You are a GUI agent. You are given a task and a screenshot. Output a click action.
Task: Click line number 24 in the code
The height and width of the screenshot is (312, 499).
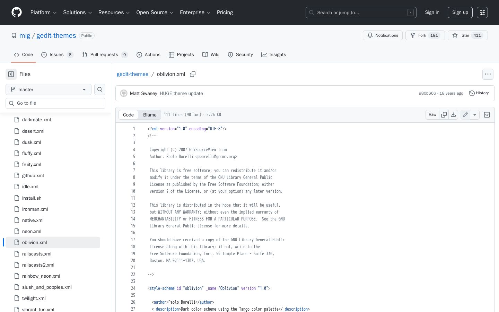point(133,288)
